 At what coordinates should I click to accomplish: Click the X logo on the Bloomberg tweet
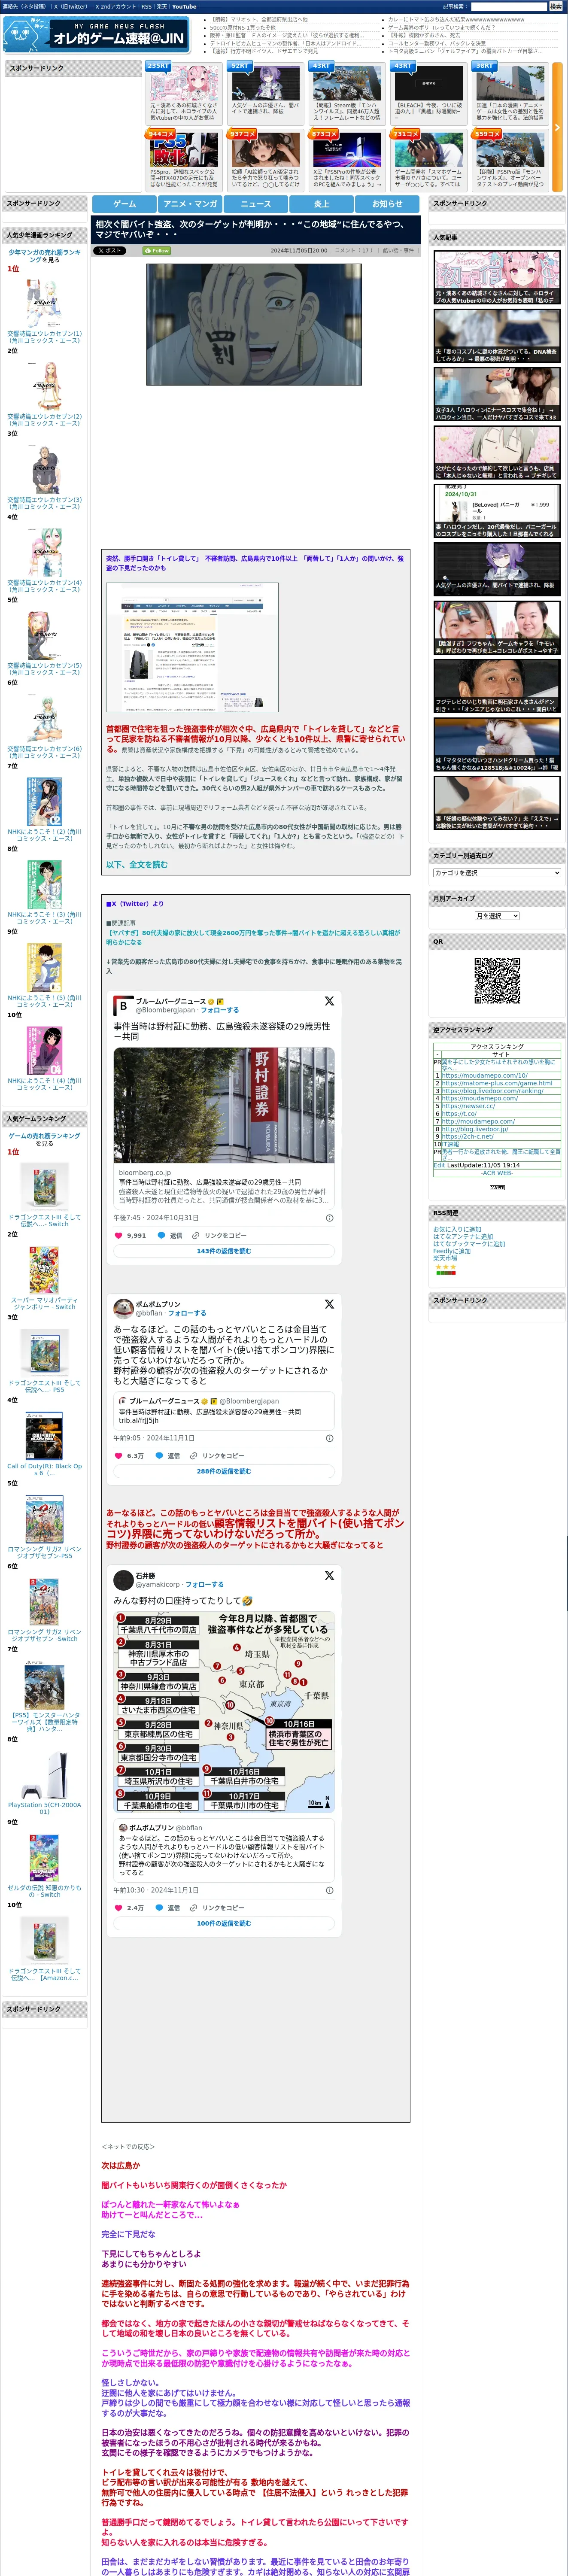tap(329, 1001)
